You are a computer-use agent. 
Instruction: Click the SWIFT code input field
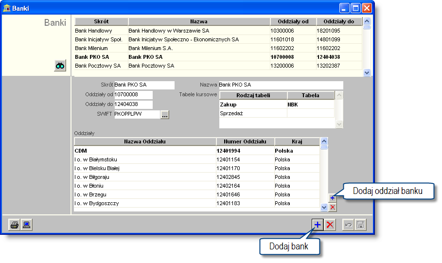pyautogui.click(x=137, y=114)
